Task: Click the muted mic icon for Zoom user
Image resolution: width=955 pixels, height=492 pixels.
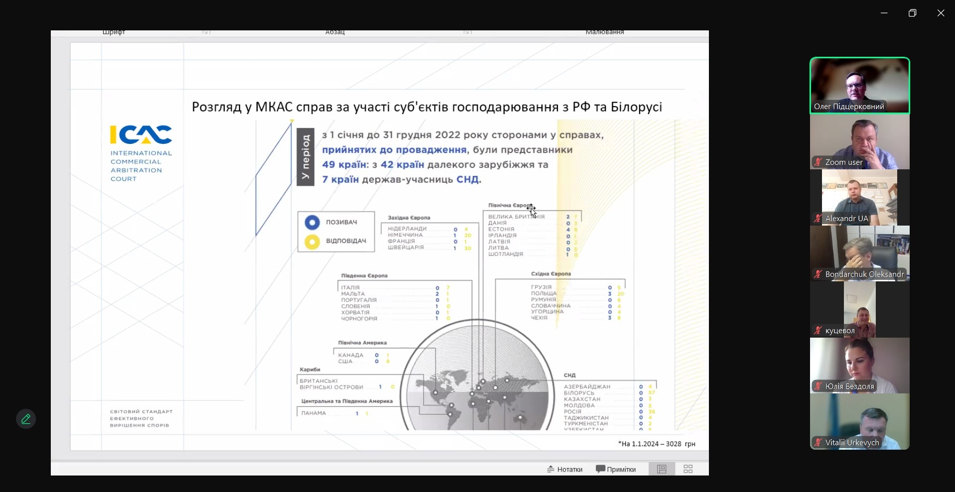Action: tap(818, 162)
